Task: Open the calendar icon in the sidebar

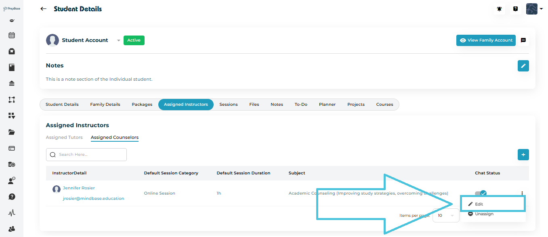Action: (12, 35)
